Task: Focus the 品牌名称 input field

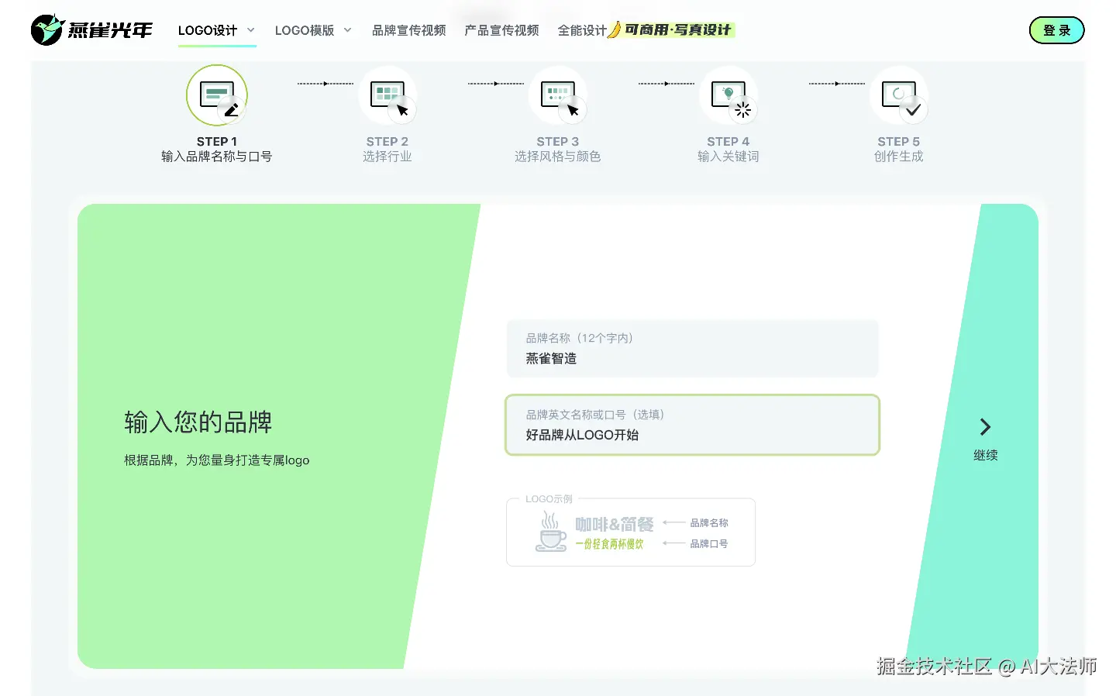Action: coord(693,349)
